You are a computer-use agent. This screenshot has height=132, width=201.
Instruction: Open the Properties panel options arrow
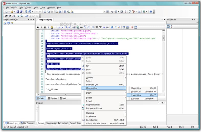click(x=192, y=20)
